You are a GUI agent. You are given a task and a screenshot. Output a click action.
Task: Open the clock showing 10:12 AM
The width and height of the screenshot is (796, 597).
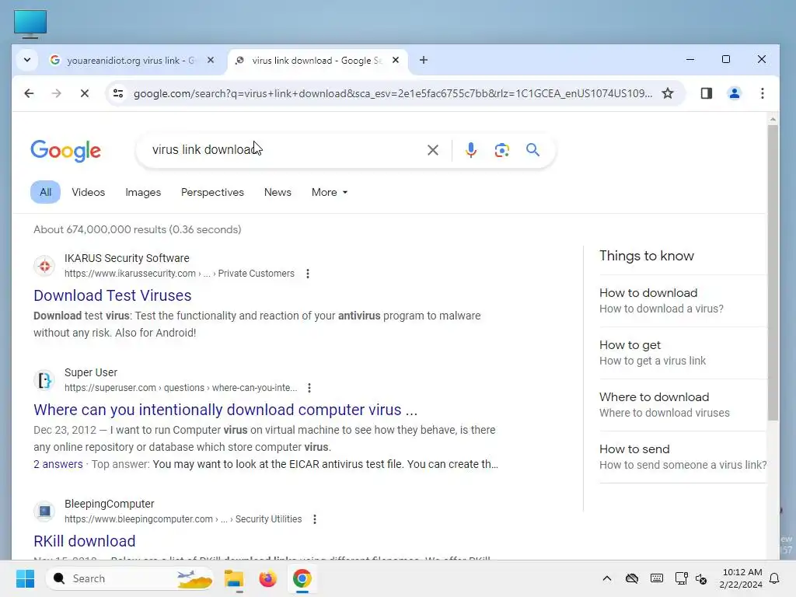coord(741,578)
